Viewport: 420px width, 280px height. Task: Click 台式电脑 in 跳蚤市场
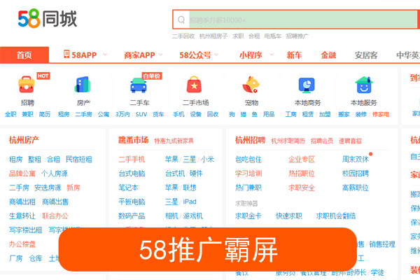(x=132, y=174)
